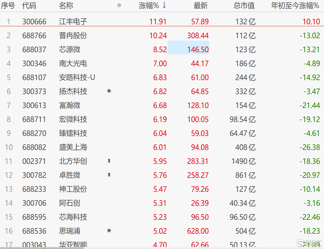
Task: Select stock name 阿石创
Action: pyautogui.click(x=70, y=203)
